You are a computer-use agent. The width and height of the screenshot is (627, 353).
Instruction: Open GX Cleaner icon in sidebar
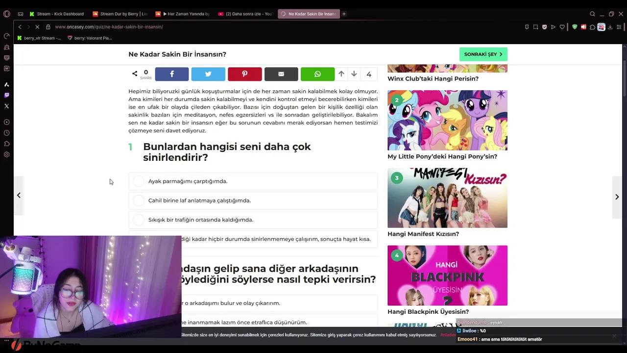6,47
